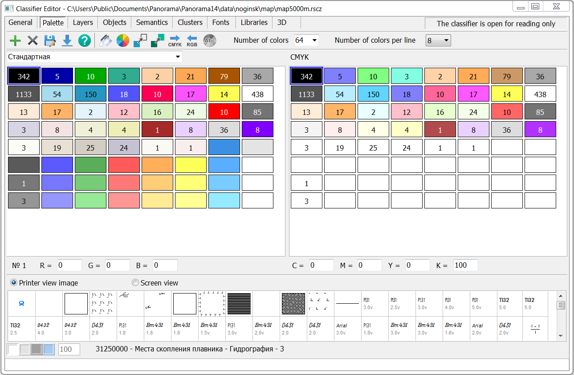
Task: Click the grayed 100 field at the bottom
Action: [x=69, y=349]
